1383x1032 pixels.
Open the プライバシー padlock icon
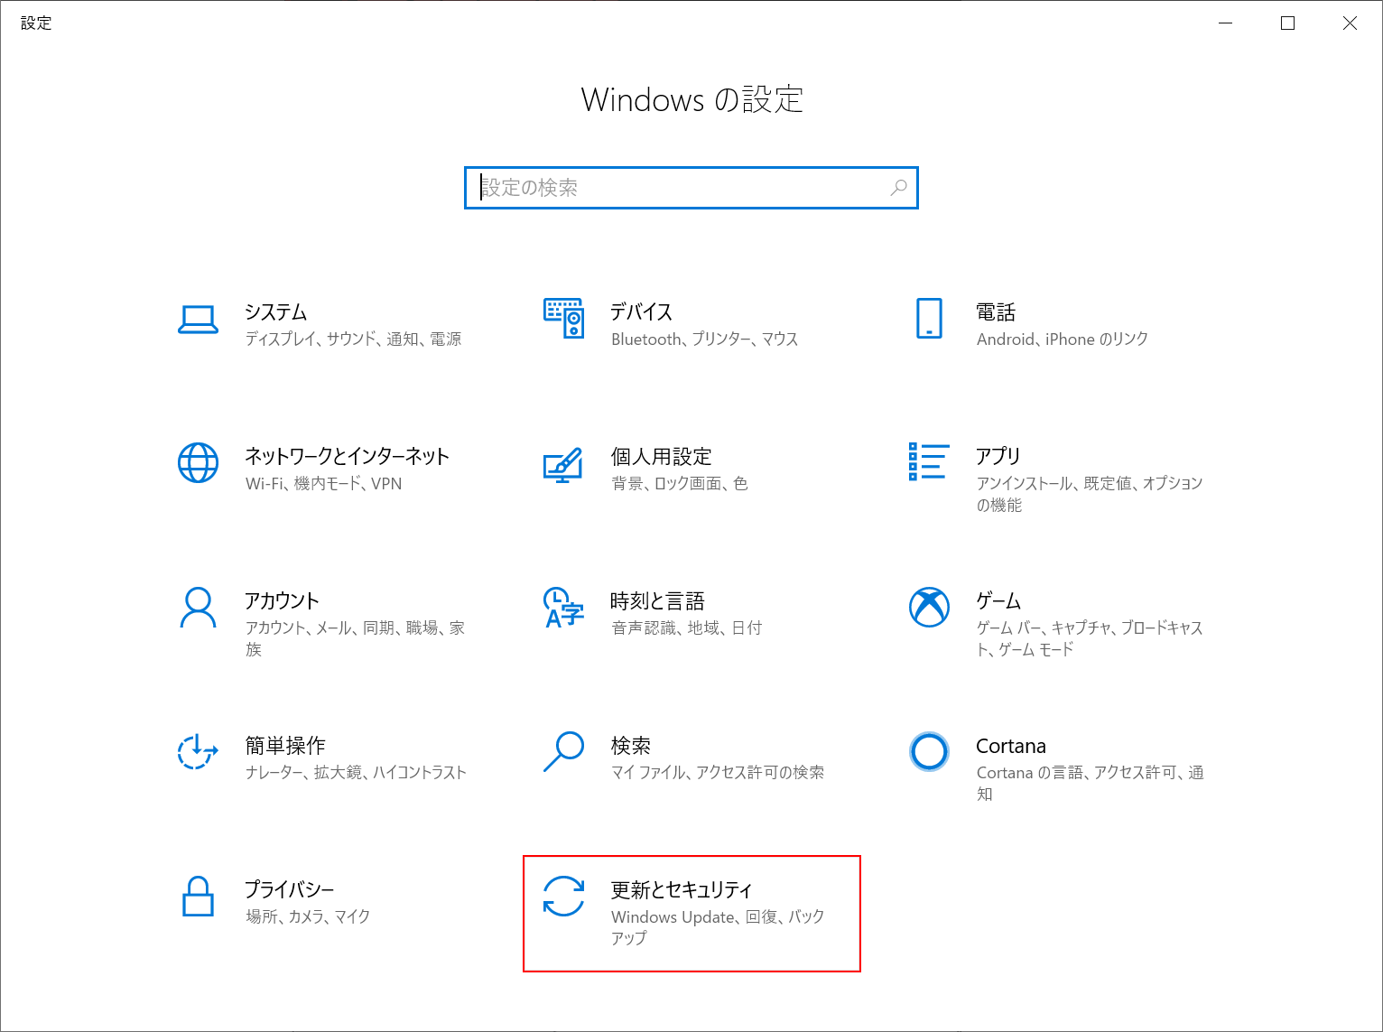tap(198, 897)
